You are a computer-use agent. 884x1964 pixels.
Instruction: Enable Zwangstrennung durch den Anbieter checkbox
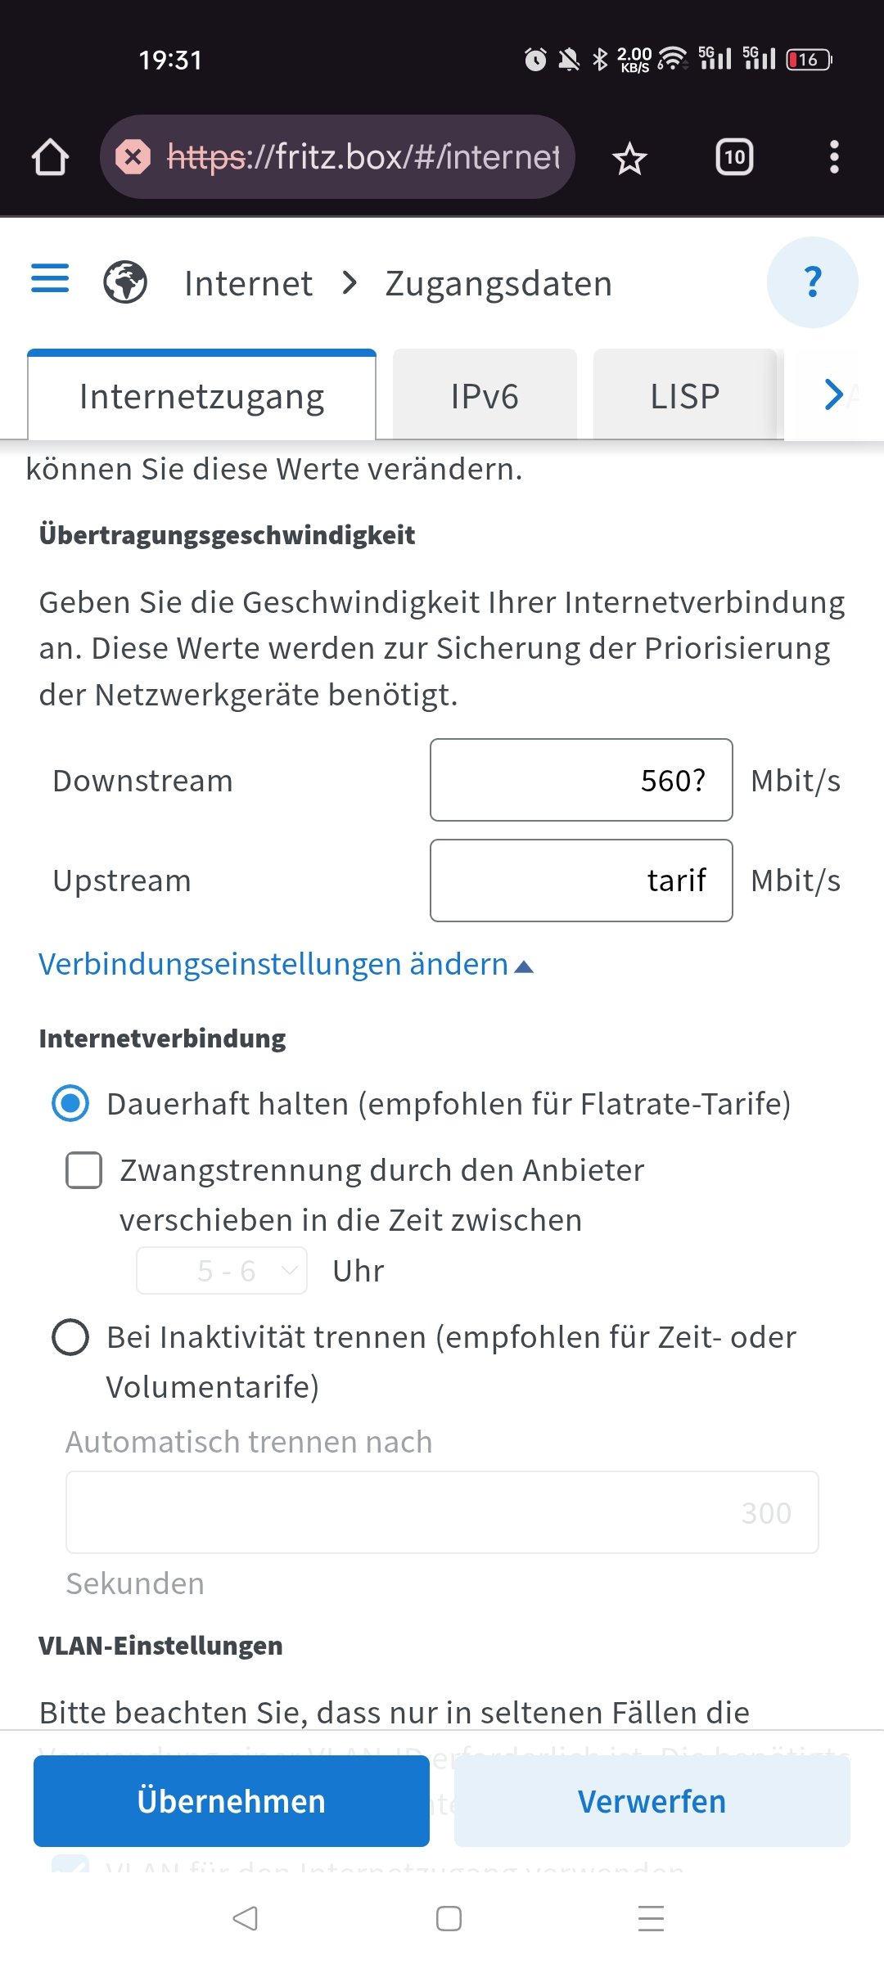[83, 1170]
